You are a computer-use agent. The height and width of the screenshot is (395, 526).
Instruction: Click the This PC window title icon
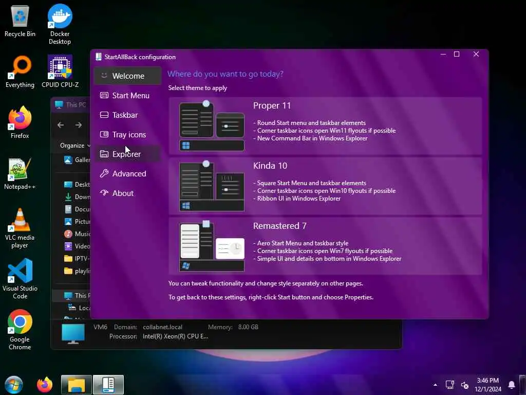[x=59, y=104]
